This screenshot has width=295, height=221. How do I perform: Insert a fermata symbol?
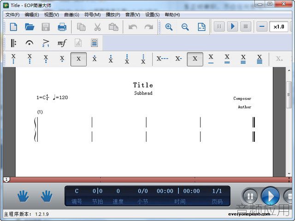(29, 43)
